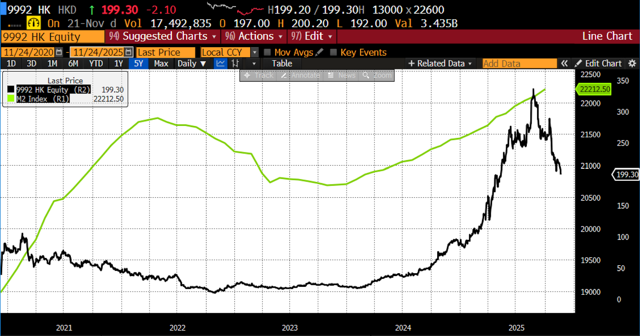
Task: Open the end date calendar picker
Action: coord(128,52)
